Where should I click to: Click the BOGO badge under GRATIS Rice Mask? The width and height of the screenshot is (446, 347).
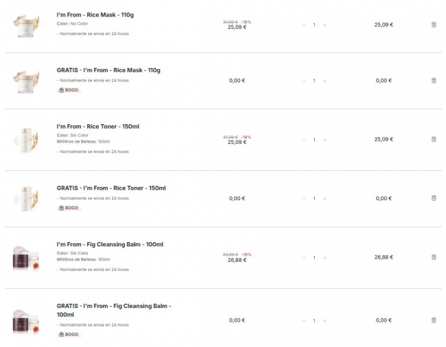point(69,90)
